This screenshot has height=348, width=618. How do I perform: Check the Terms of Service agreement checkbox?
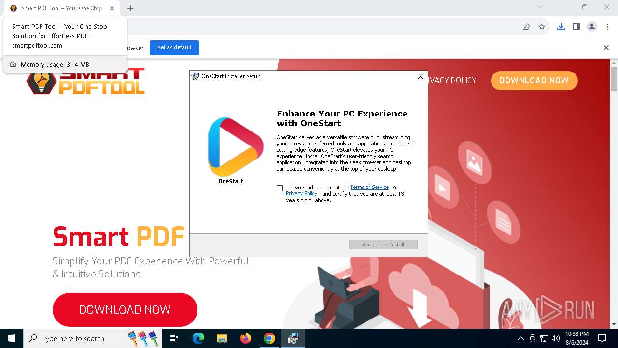click(280, 188)
